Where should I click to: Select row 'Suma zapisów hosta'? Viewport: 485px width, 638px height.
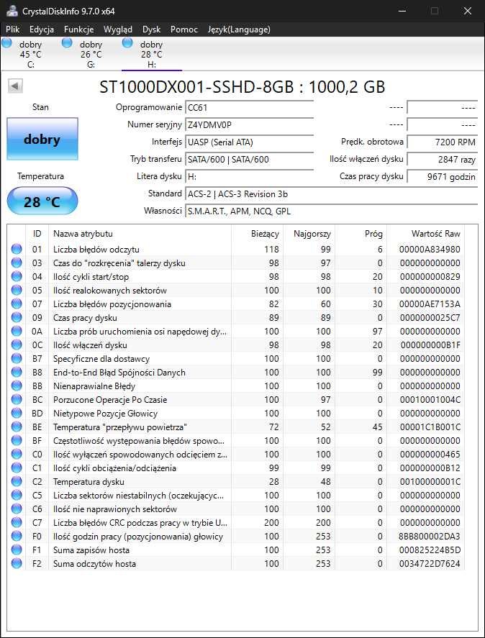click(236, 550)
